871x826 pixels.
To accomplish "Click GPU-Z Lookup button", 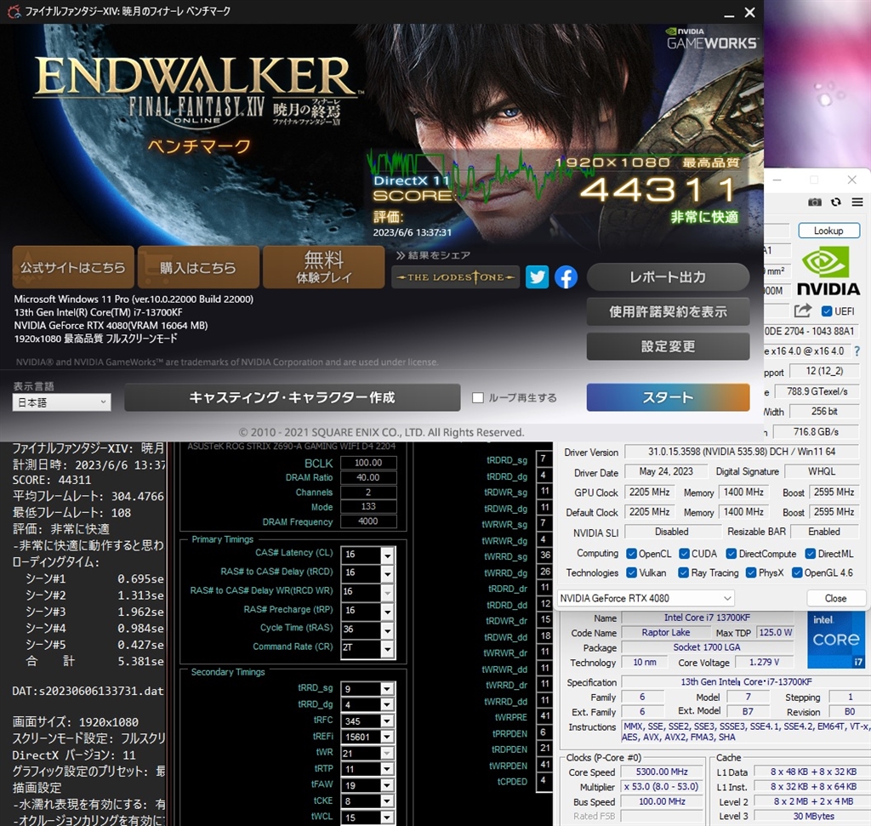I will click(828, 231).
